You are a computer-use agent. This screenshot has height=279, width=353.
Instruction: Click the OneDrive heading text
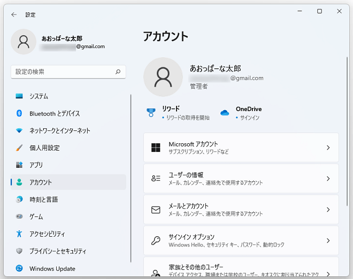[x=249, y=109]
